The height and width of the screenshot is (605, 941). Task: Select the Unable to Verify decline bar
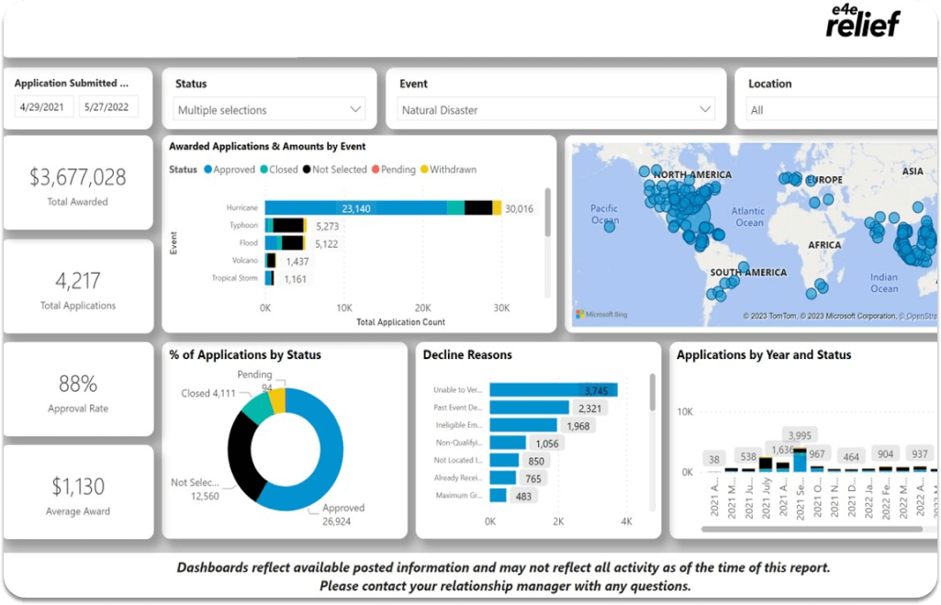pyautogui.click(x=553, y=390)
